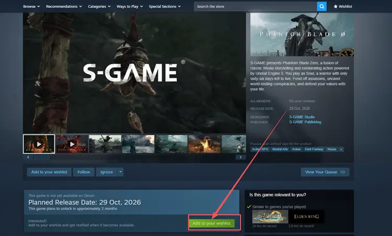Select the Wuxia tag

pos(331,149)
